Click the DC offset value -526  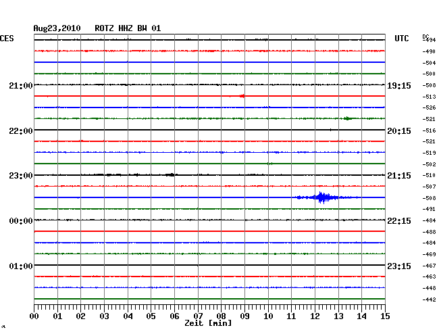click(429, 108)
